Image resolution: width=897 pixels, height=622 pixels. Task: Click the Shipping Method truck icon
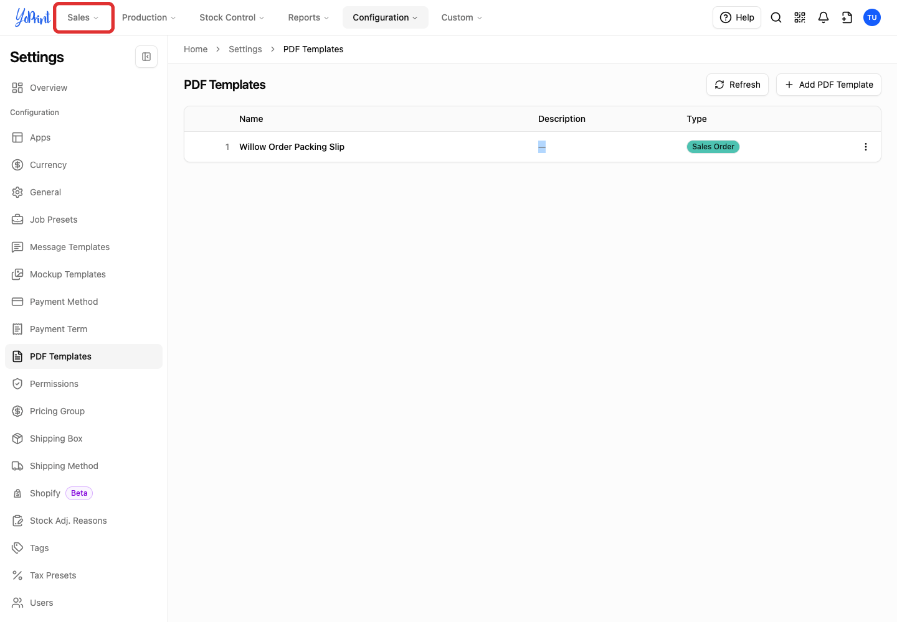click(x=17, y=466)
